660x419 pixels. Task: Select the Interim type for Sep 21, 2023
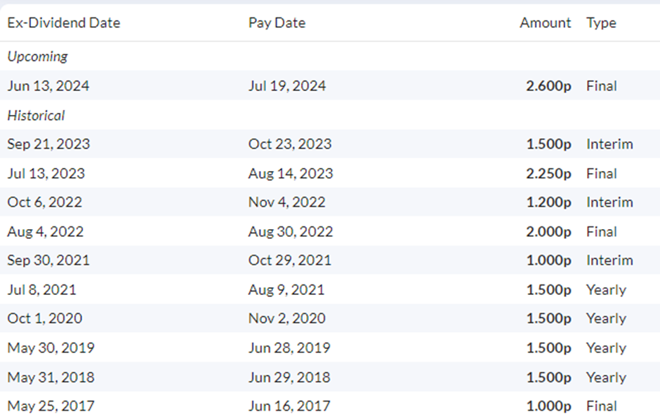(x=609, y=144)
